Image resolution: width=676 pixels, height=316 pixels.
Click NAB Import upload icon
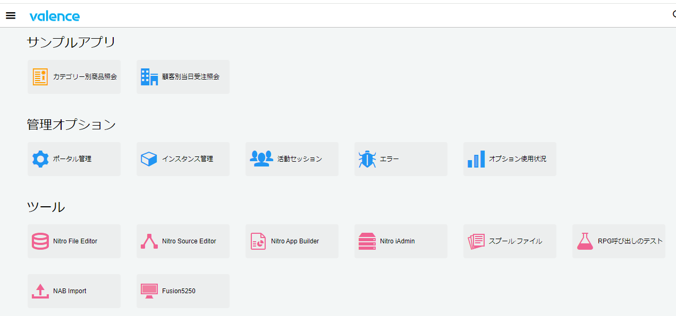pyautogui.click(x=40, y=291)
